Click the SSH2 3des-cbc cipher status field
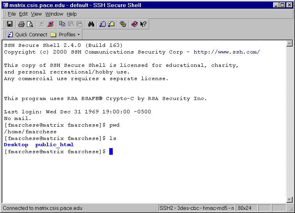Image resolution: width=295 pixels, height=213 pixels. [x=197, y=208]
